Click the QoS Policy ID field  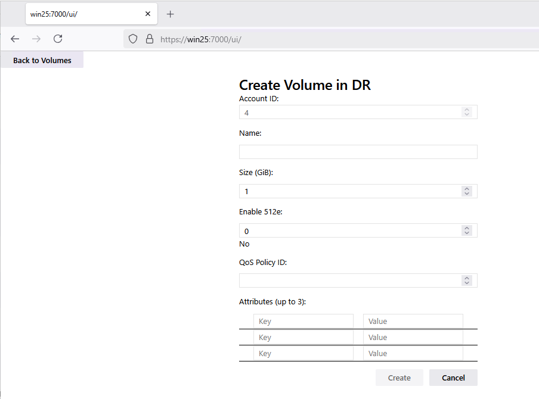point(358,280)
